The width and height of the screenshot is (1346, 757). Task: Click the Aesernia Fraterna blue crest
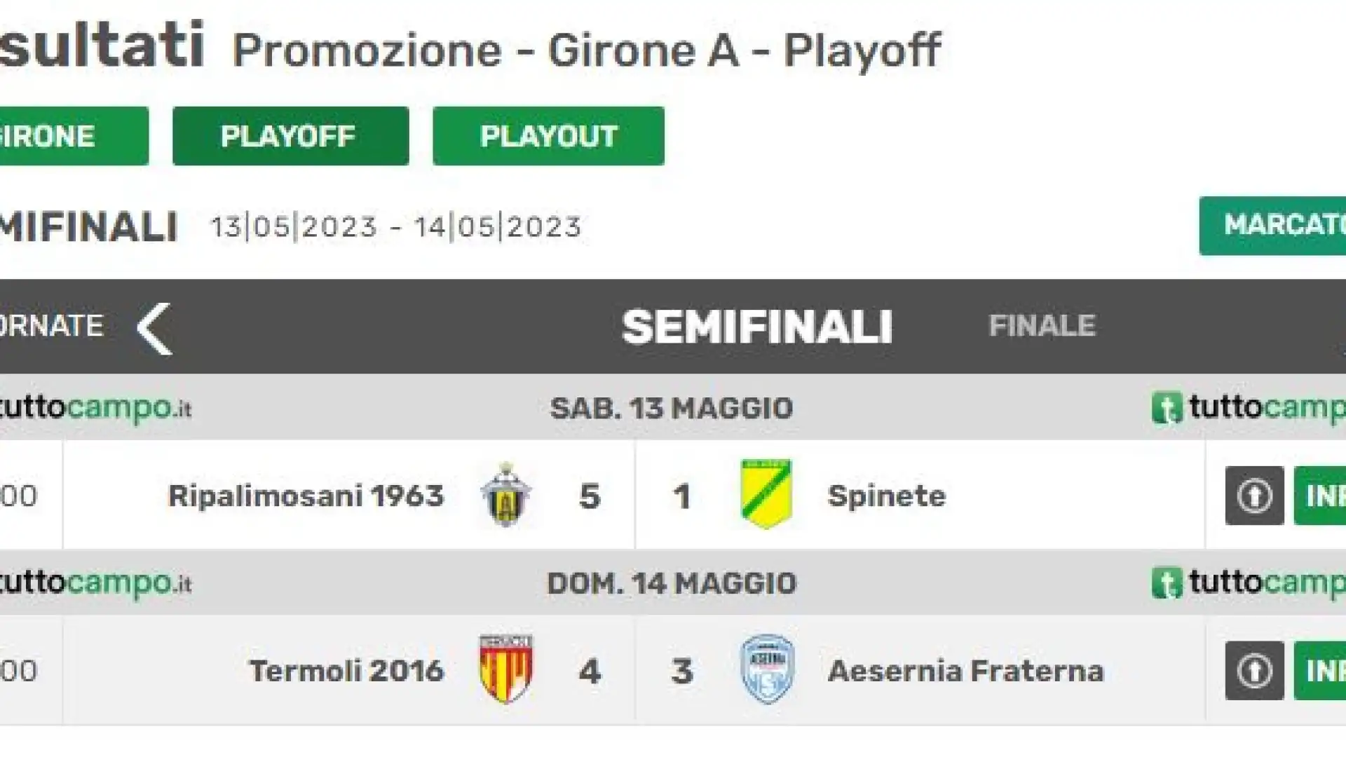[x=768, y=669]
